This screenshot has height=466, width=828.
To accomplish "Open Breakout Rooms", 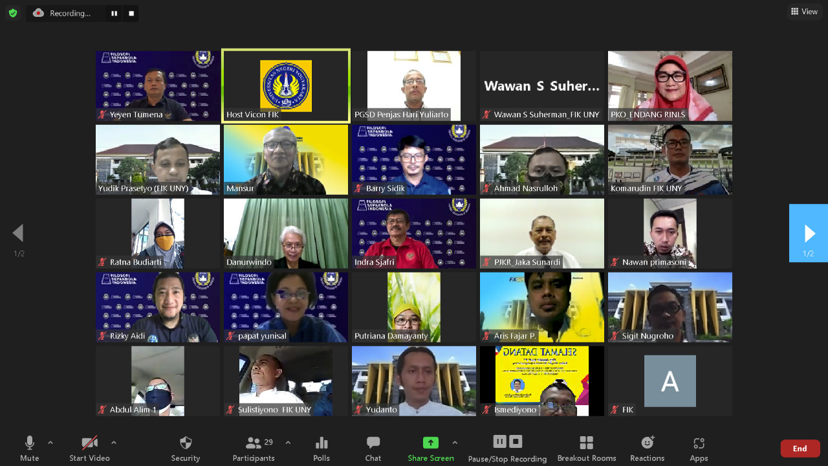I will pyautogui.click(x=587, y=449).
